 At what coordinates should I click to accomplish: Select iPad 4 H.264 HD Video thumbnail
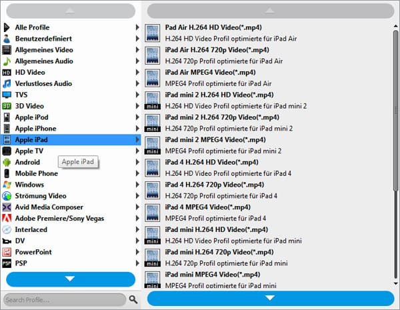coord(153,167)
